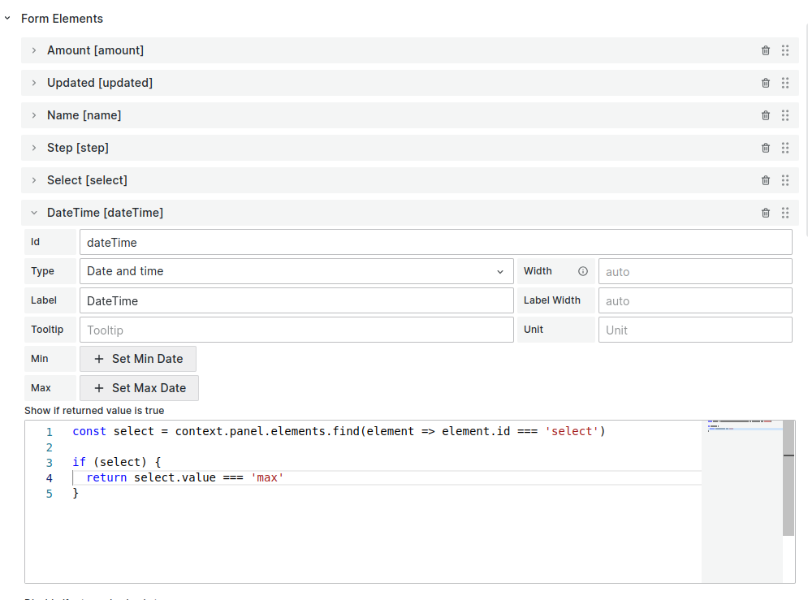808x600 pixels.
Task: Click the code editor scrollbar
Action: pyautogui.click(x=789, y=455)
